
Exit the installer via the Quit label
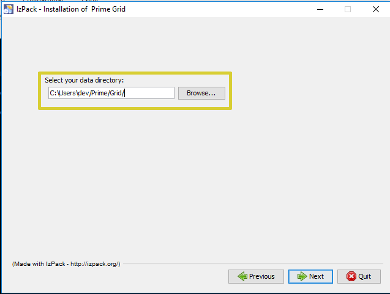pos(365,276)
